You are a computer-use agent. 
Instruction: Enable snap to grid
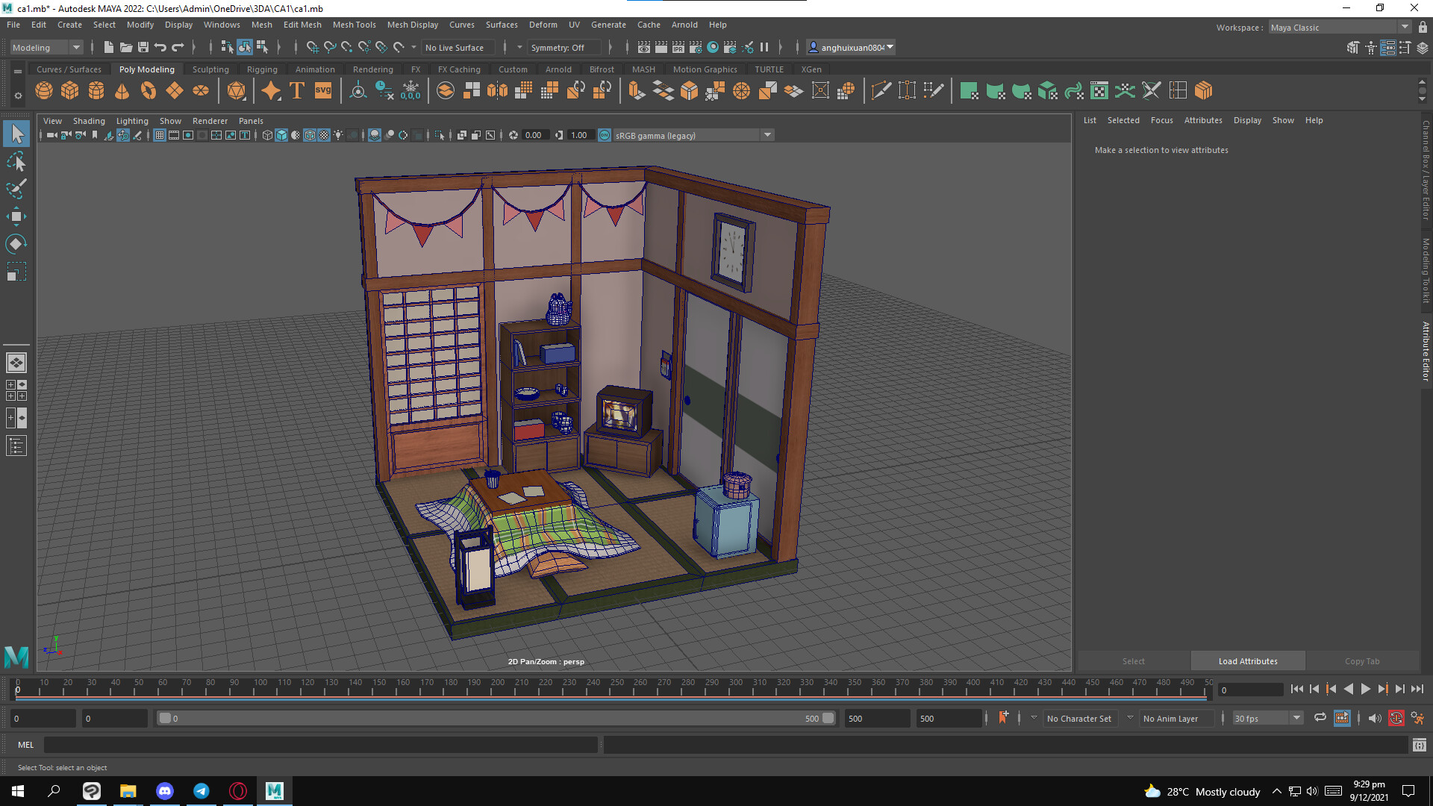tap(313, 47)
